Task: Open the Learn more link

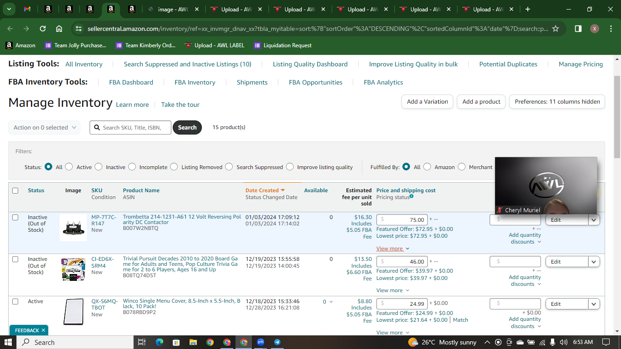Action: click(132, 105)
